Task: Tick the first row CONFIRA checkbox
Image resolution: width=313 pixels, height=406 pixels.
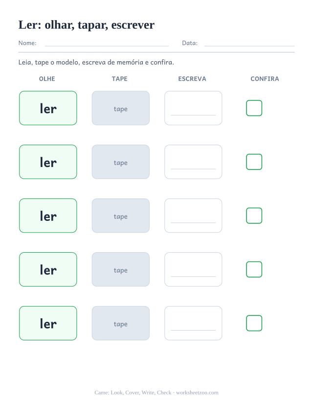Action: [254, 108]
